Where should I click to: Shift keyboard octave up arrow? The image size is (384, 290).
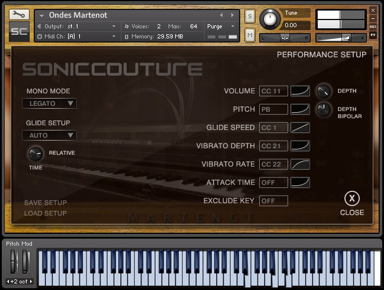31,282
